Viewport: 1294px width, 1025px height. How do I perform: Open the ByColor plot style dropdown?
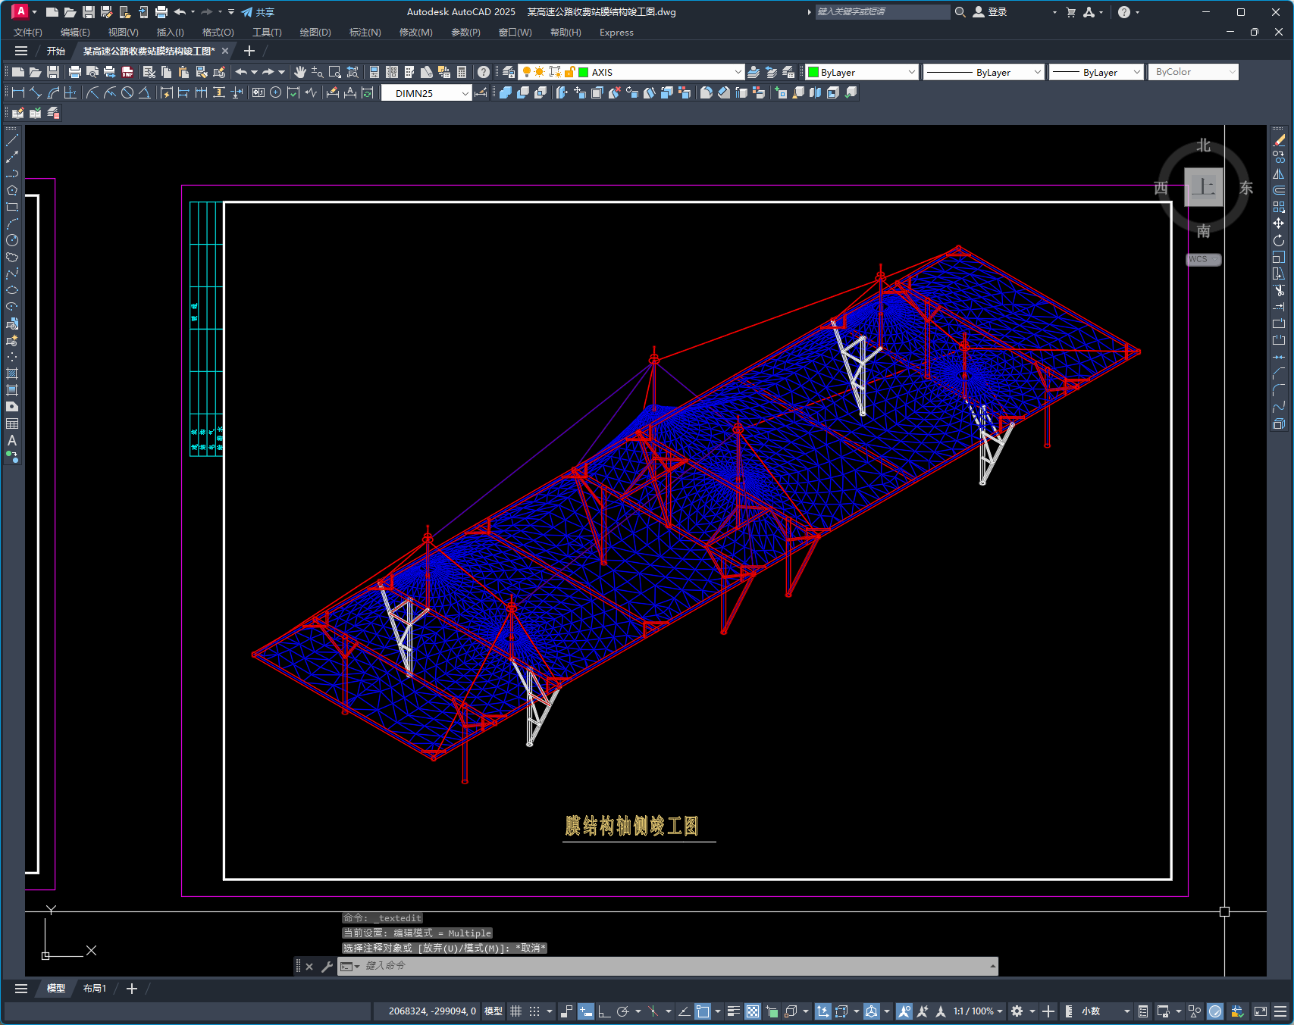click(x=1232, y=72)
